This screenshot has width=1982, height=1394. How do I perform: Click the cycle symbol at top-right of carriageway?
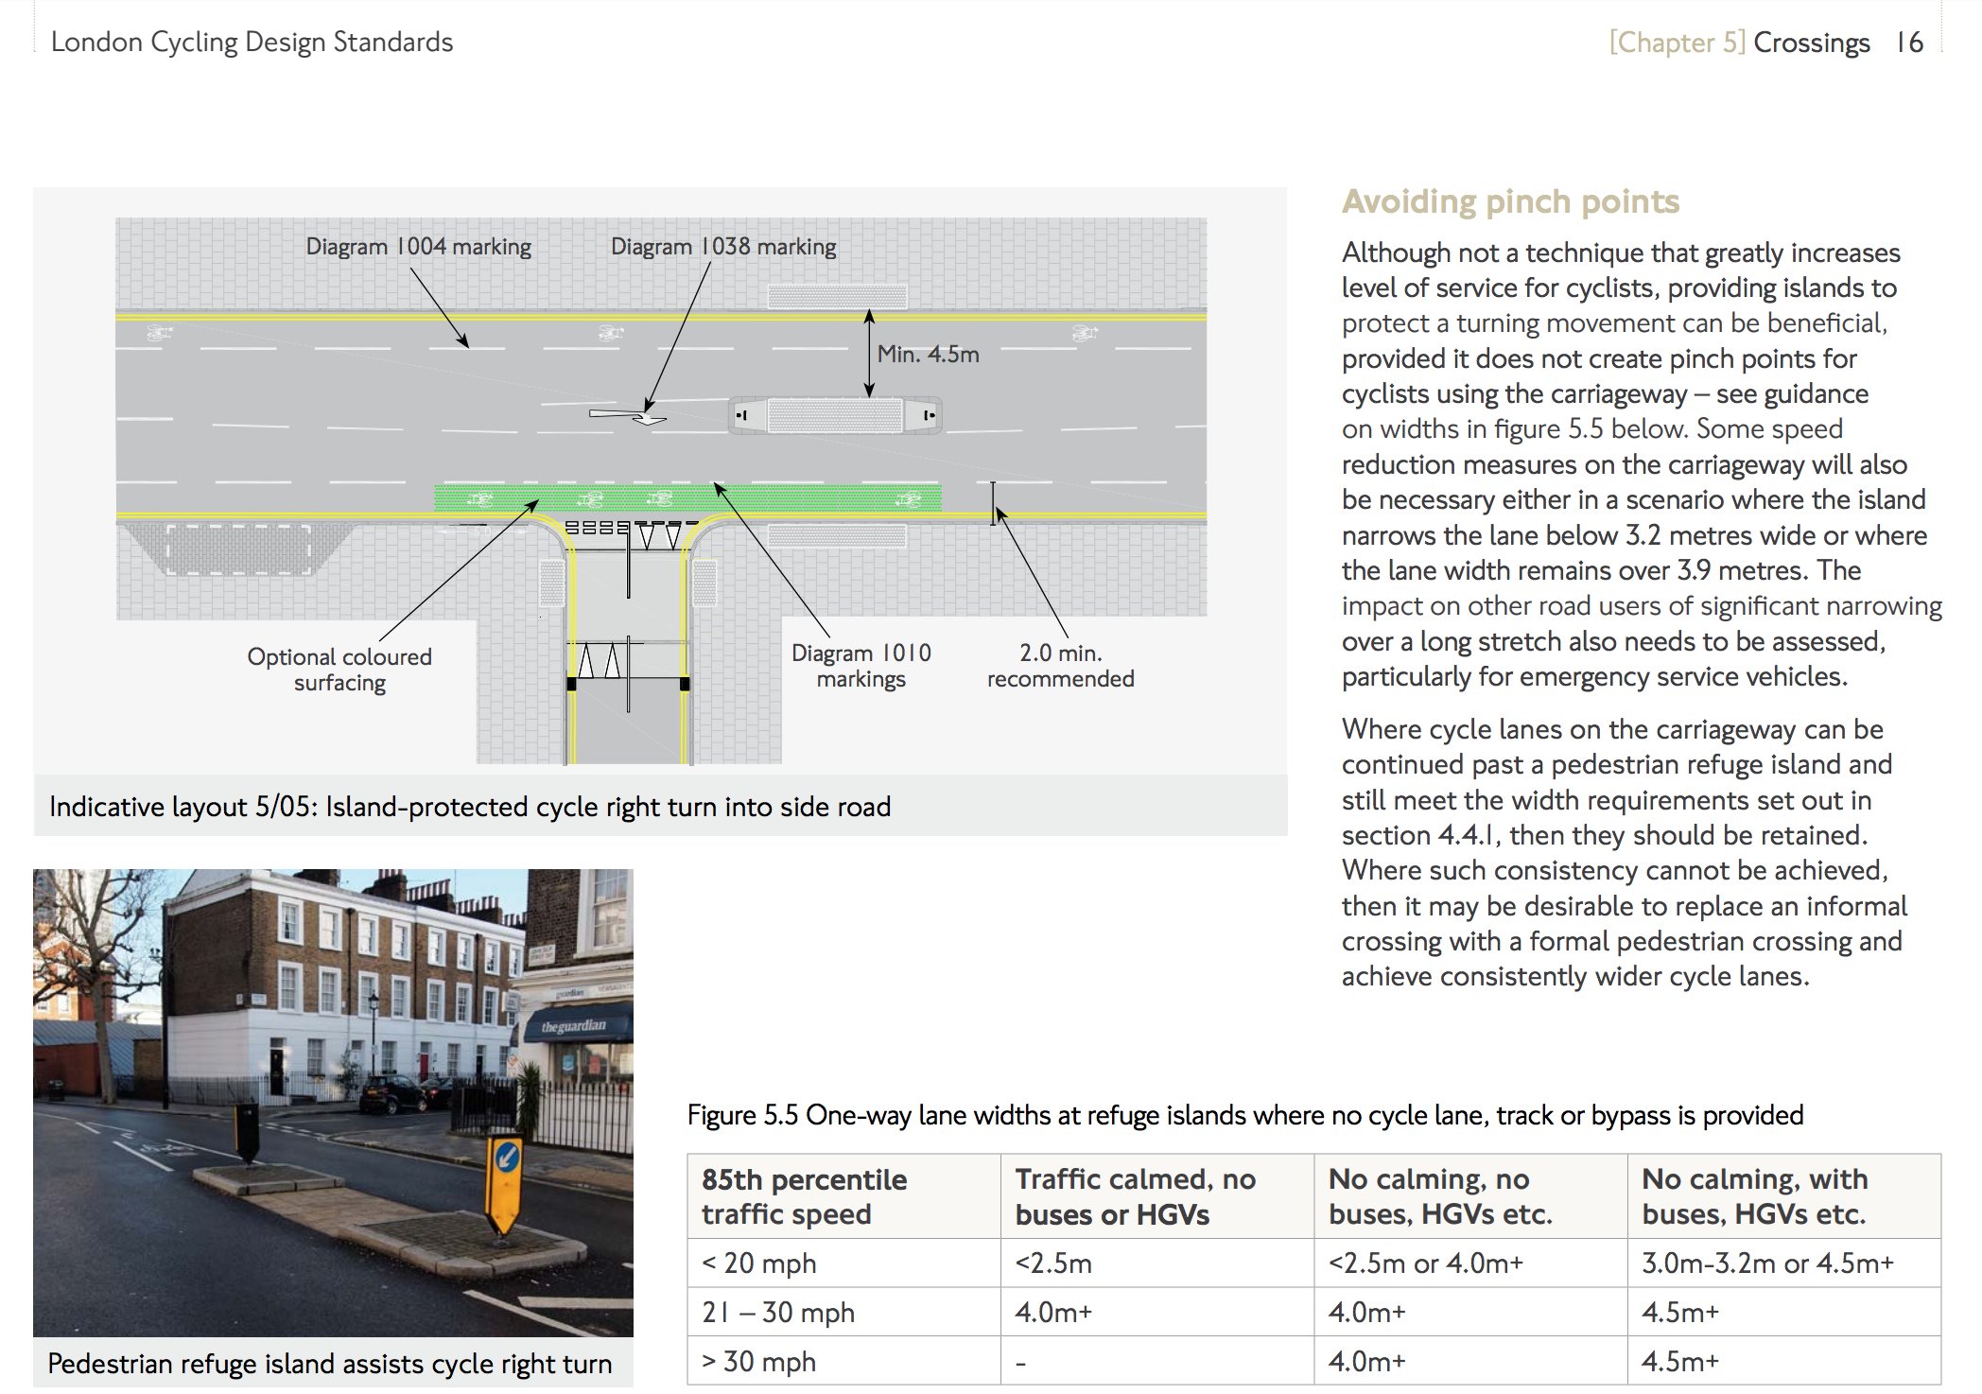(1084, 333)
